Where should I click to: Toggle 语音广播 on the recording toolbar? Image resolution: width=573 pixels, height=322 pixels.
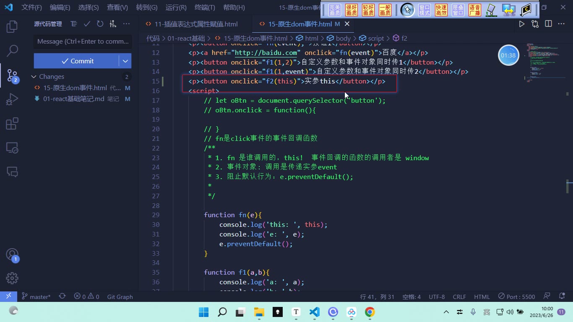click(475, 10)
